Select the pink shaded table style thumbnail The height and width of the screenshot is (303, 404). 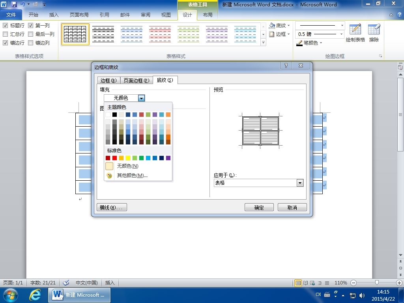160,34
